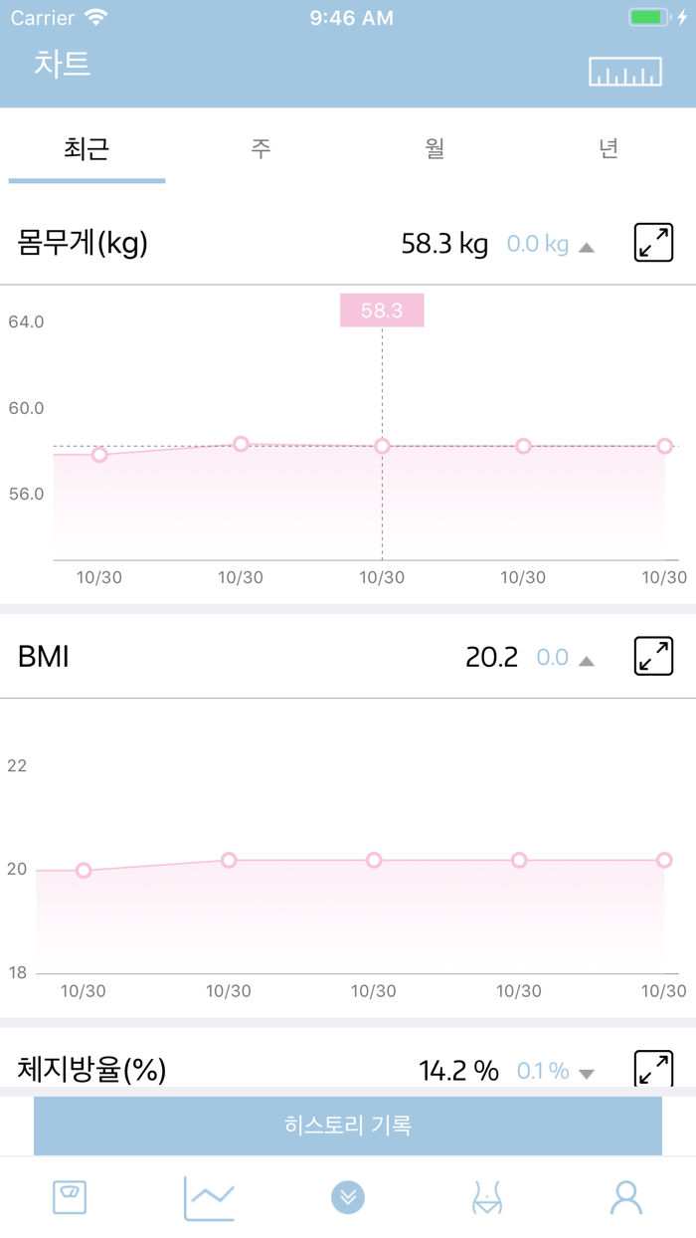This screenshot has height=1238, width=696.
Task: Tap the highlighted 58.3 weight marker label
Action: (x=382, y=310)
